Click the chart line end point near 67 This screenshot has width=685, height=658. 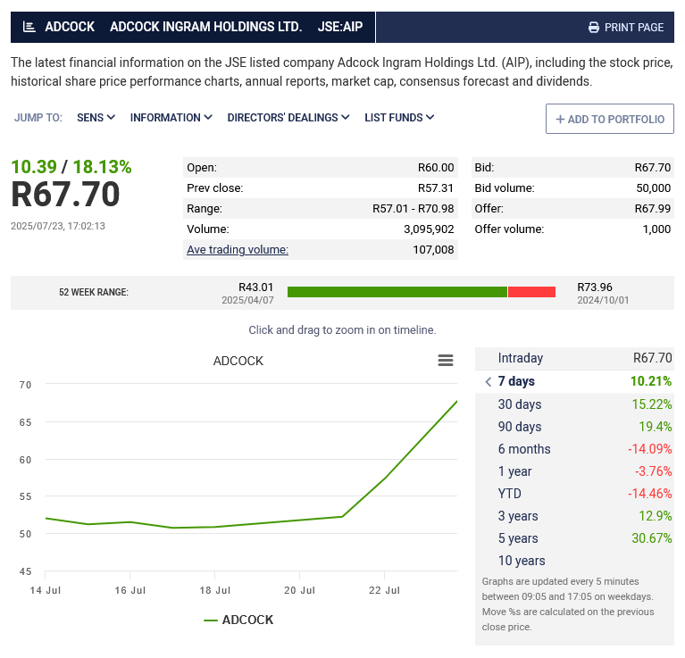pyautogui.click(x=456, y=402)
